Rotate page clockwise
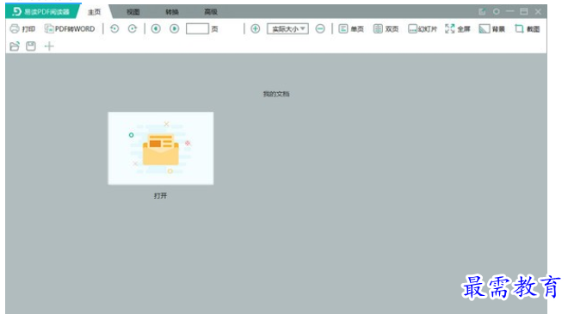The image size is (568, 314). point(133,28)
